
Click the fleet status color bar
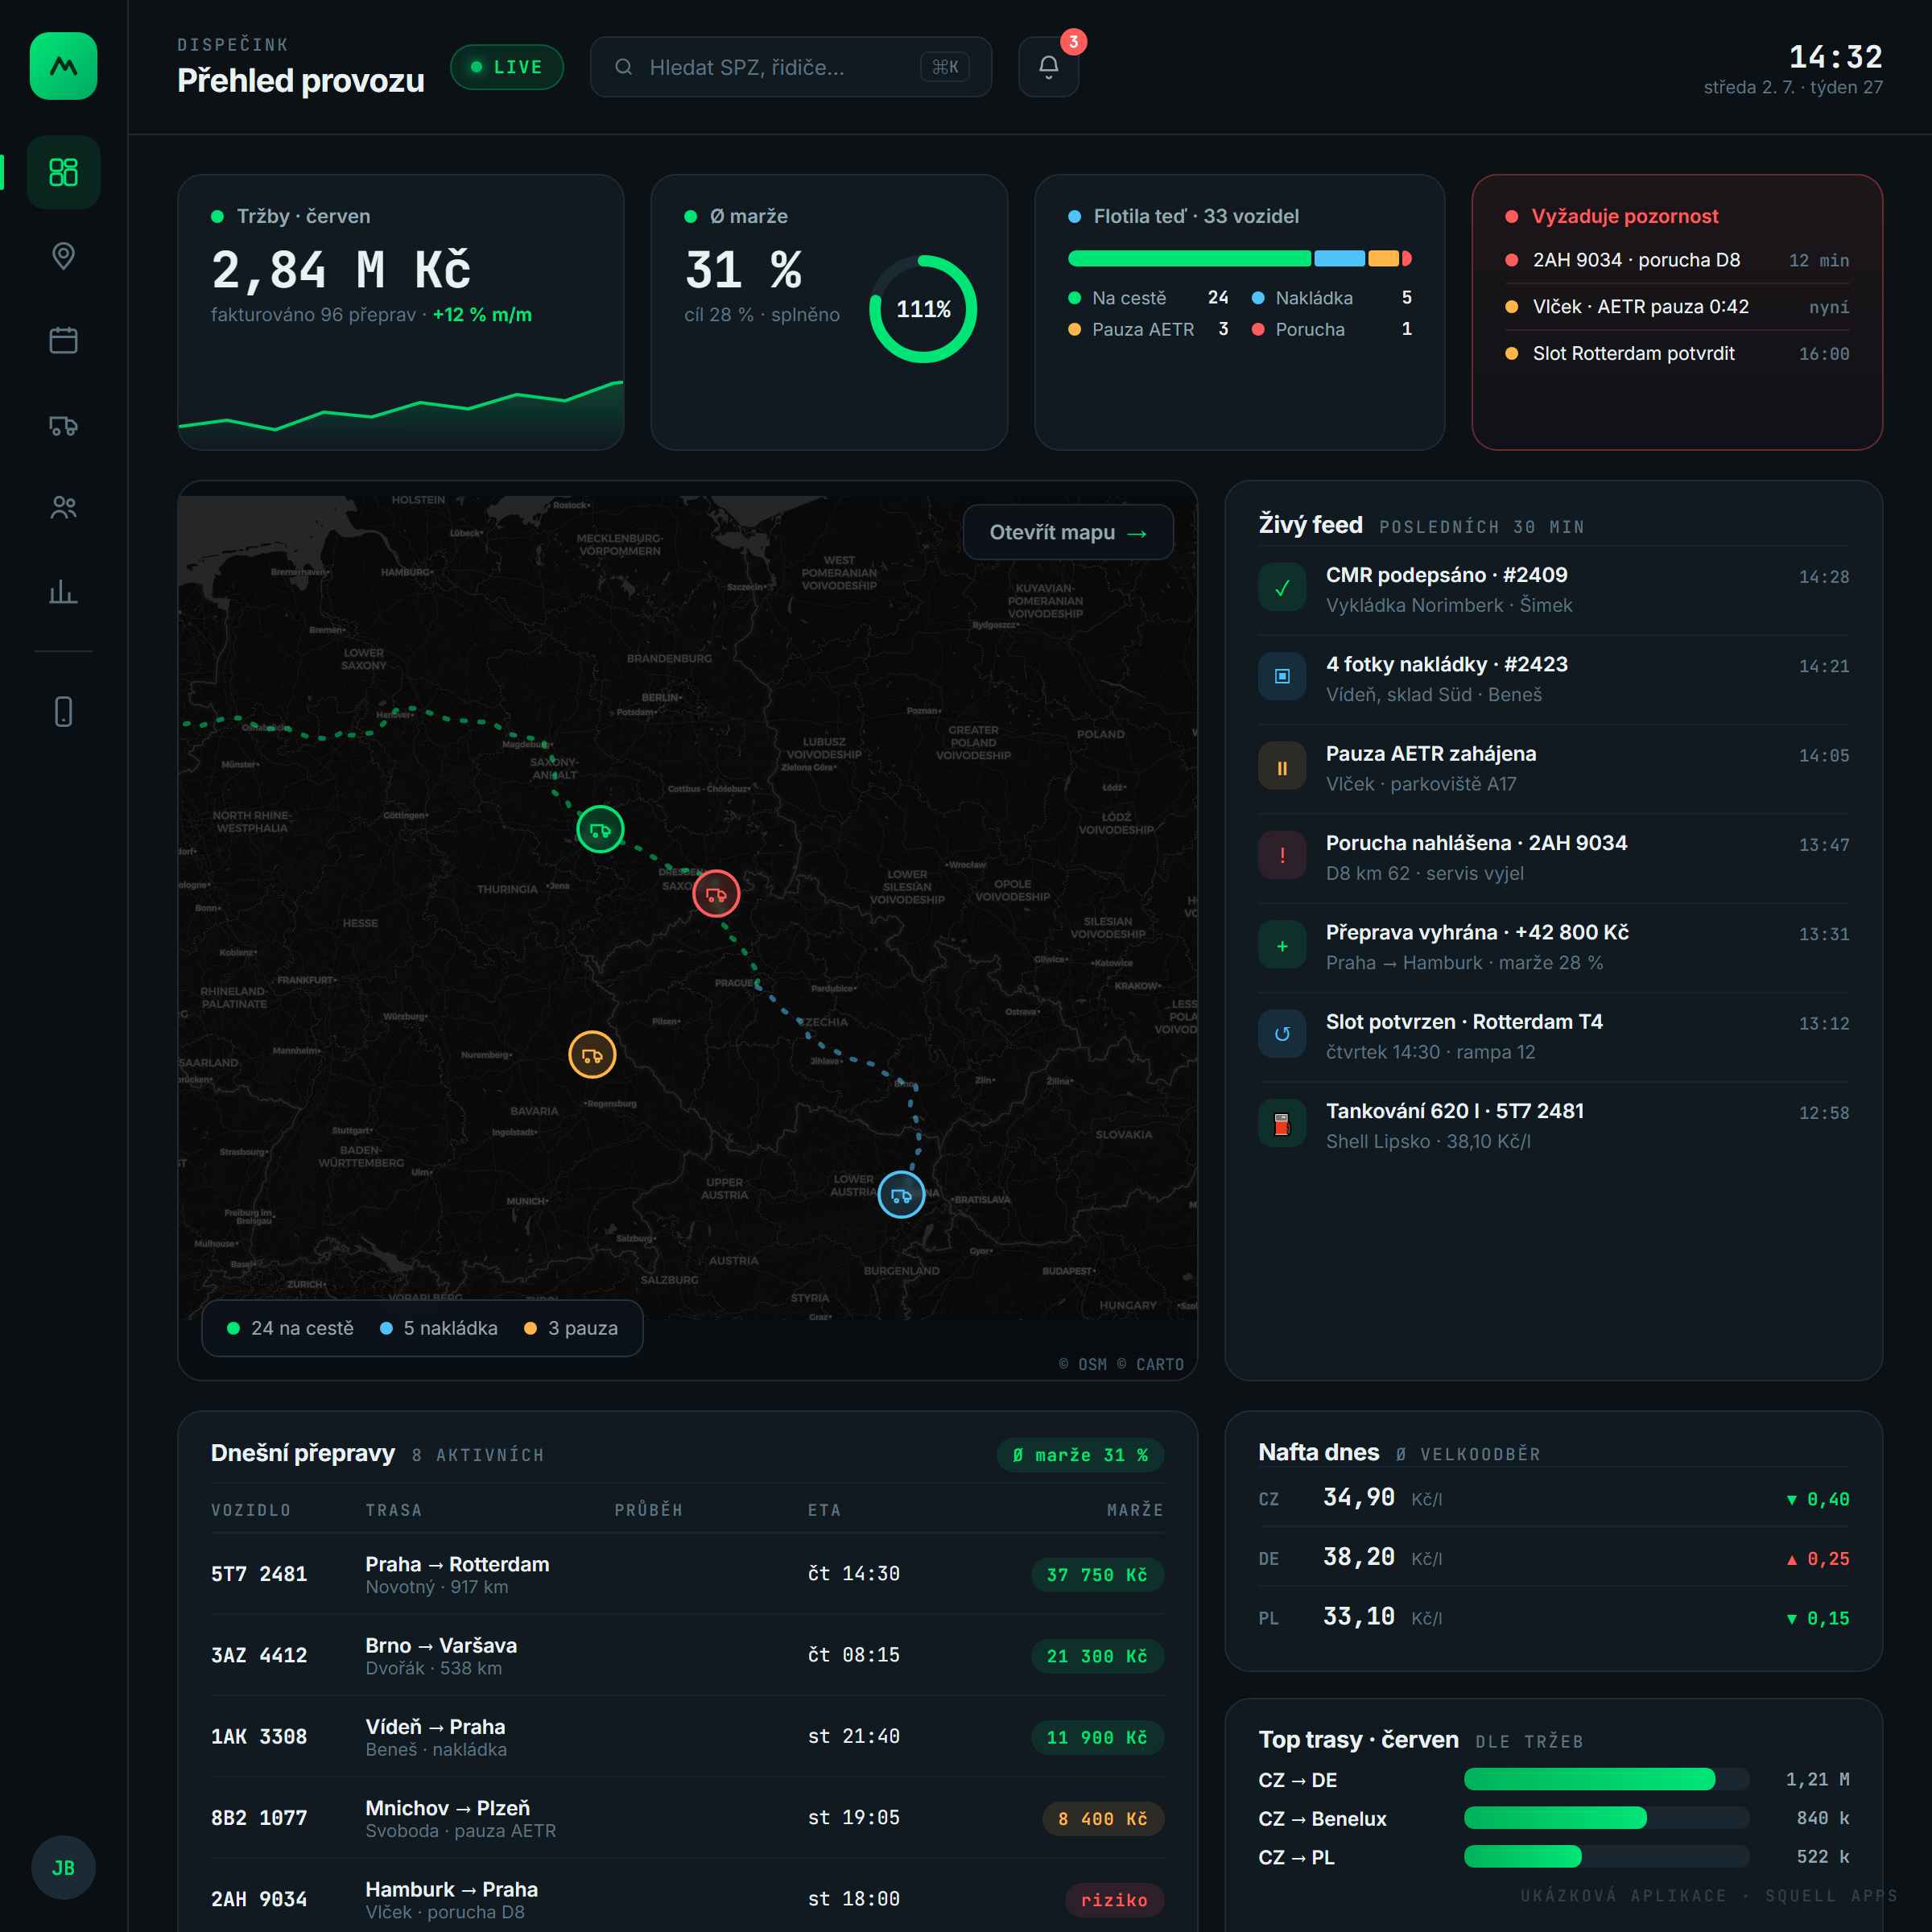point(1240,258)
